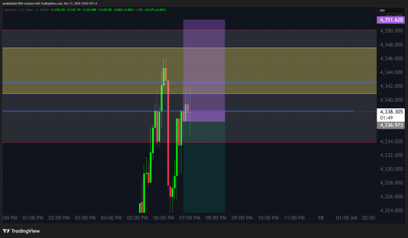This screenshot has height=238, width=408.
Task: Select the purple stop-loss zone of short position
Action: pyautogui.click(x=204, y=70)
